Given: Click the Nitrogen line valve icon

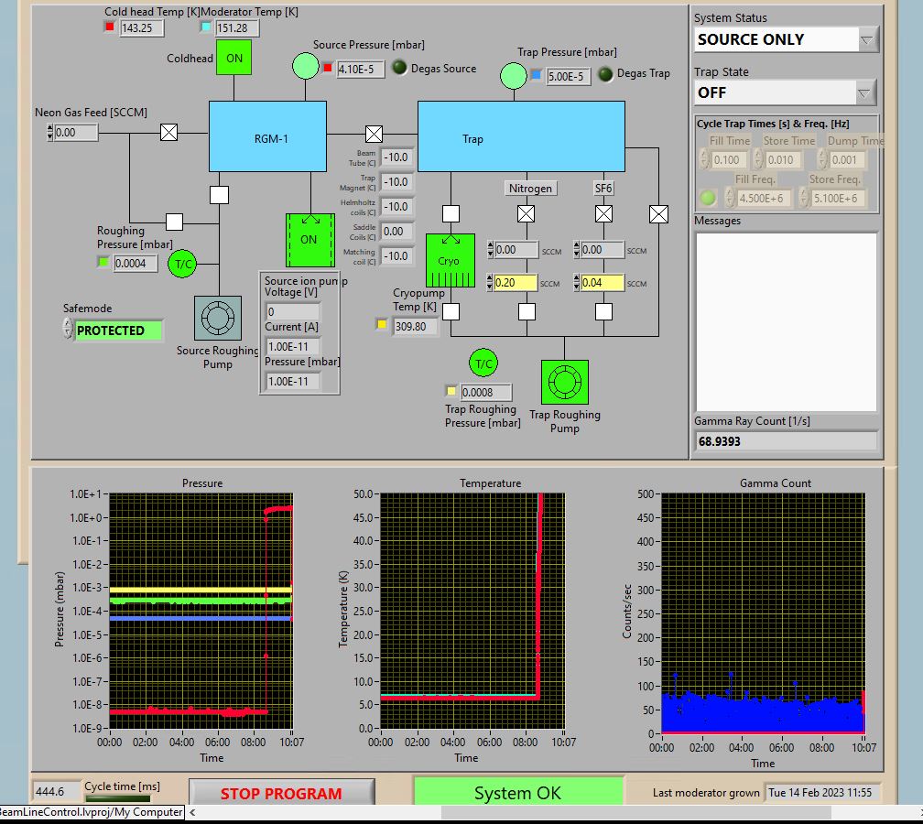Looking at the screenshot, I should coord(527,214).
